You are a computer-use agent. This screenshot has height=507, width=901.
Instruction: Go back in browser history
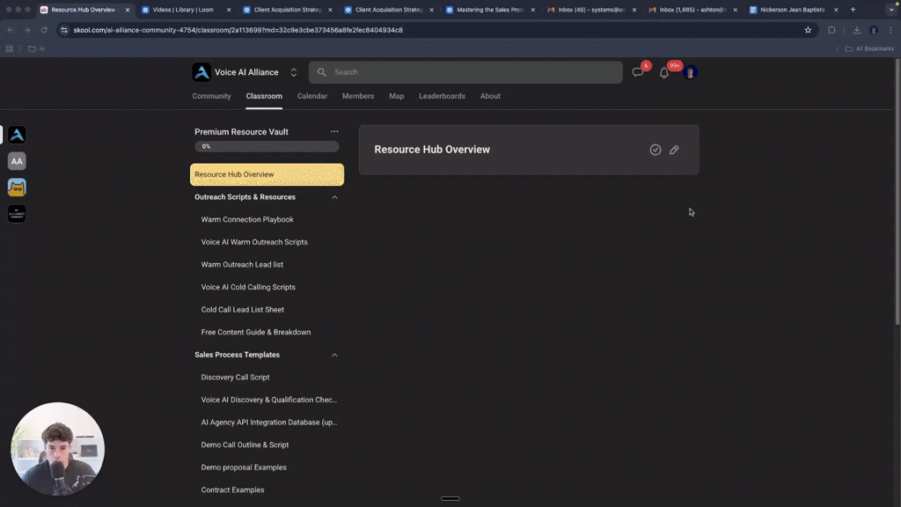(x=11, y=30)
